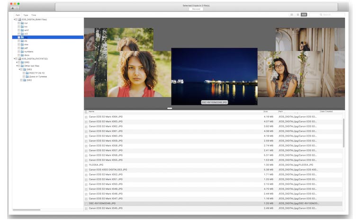Collapse the DIR3 folder arrow
The width and height of the screenshot is (360, 220).
pos(19,69)
